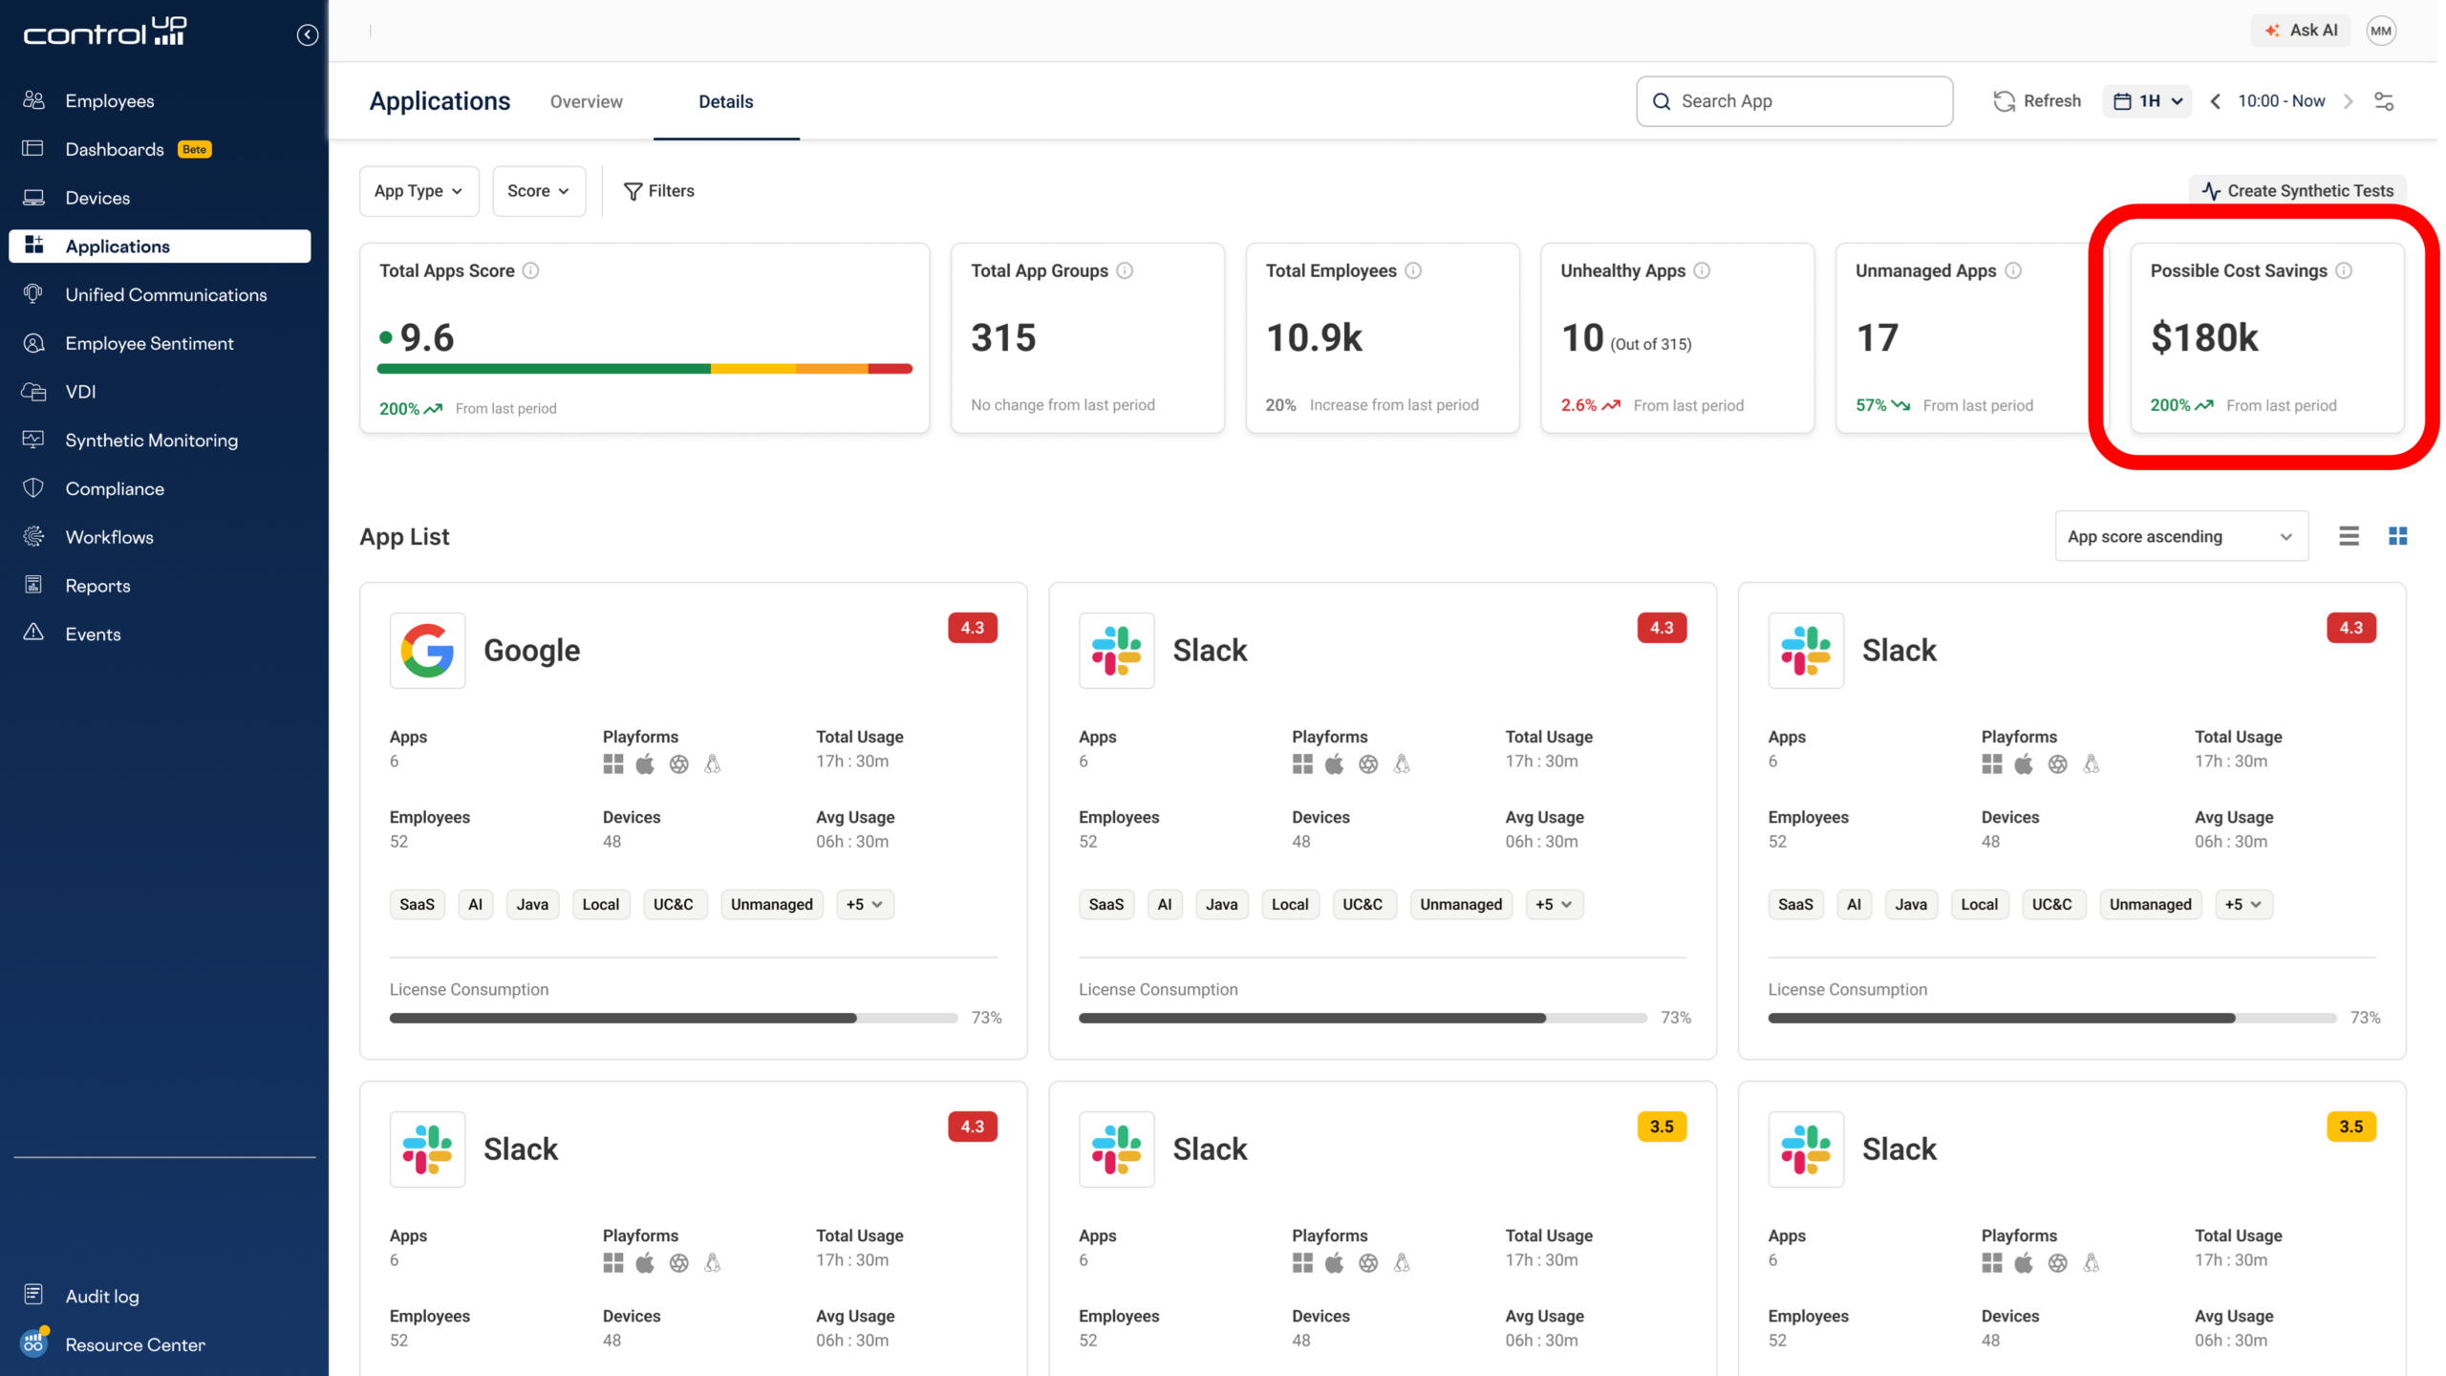Open Unified Communications from the sidebar
2446x1376 pixels.
click(x=166, y=294)
